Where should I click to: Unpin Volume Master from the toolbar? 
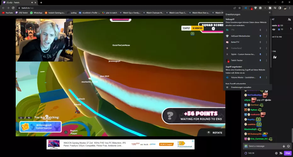click(x=260, y=77)
